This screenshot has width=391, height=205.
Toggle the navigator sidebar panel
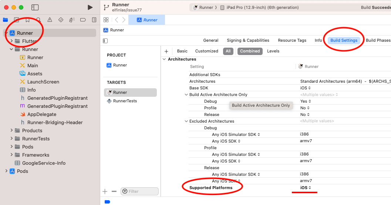35,7
